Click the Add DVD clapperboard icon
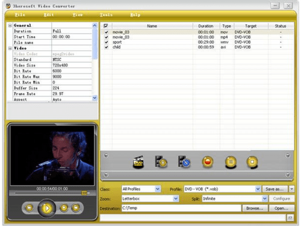The image size is (301, 226). click(138, 162)
